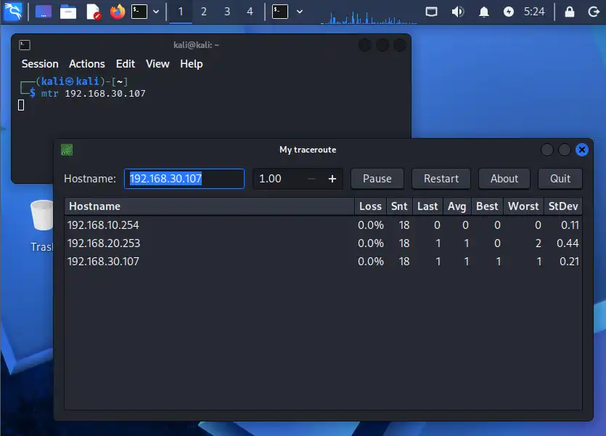Click the 5:24 clock

click(534, 12)
